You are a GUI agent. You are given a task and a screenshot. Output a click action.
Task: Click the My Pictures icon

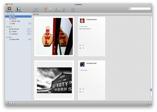pos(10,29)
